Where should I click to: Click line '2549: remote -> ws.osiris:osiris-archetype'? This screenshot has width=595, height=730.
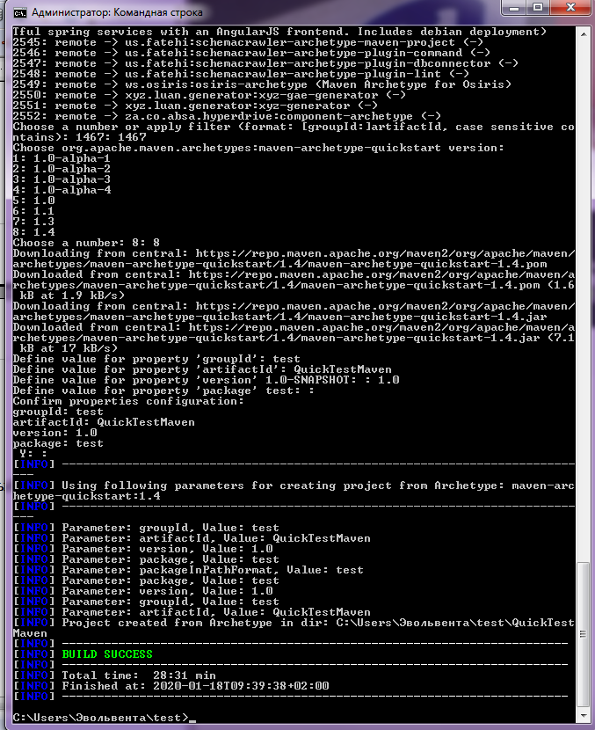(x=263, y=84)
